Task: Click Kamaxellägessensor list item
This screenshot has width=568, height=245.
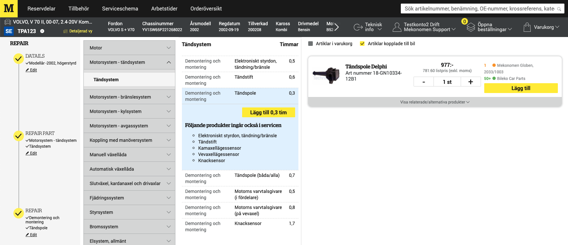Action: (x=220, y=148)
